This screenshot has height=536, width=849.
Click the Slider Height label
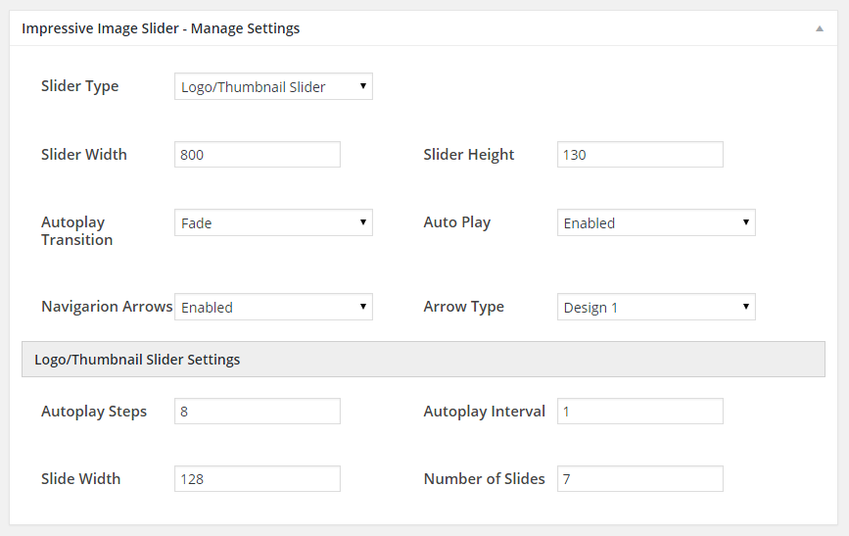(469, 155)
